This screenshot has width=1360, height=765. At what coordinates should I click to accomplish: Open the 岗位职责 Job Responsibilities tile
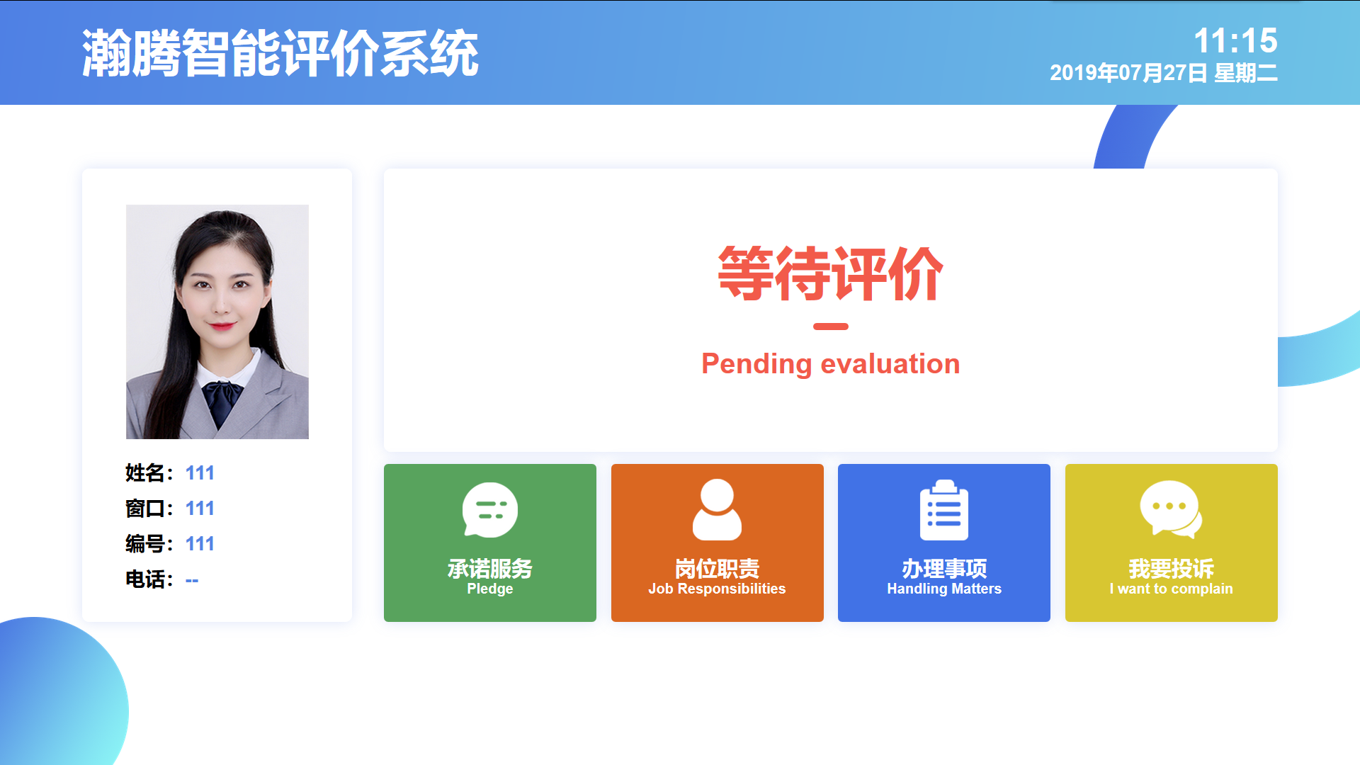[x=718, y=543]
